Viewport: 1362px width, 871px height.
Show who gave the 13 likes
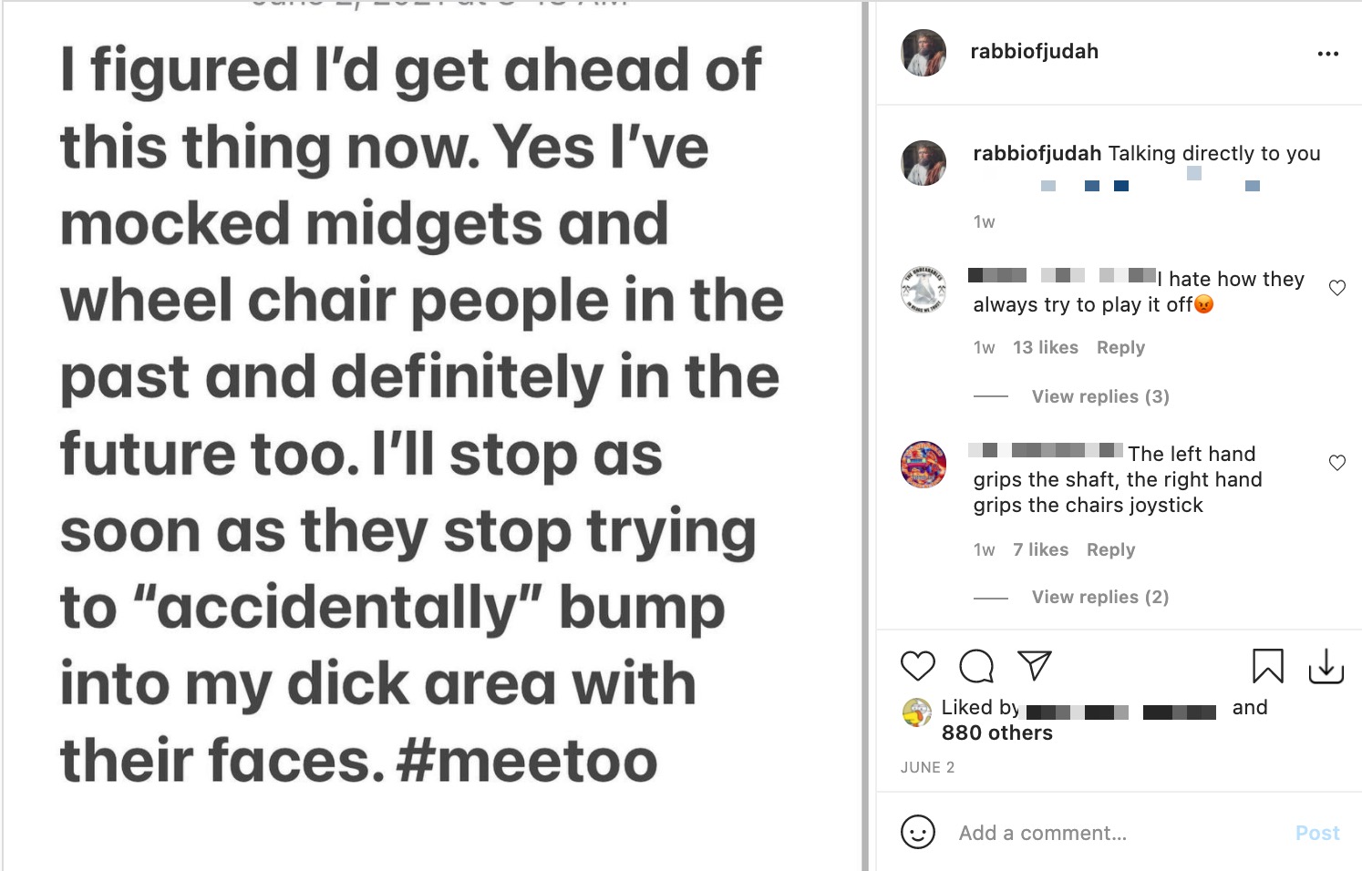click(x=1045, y=347)
